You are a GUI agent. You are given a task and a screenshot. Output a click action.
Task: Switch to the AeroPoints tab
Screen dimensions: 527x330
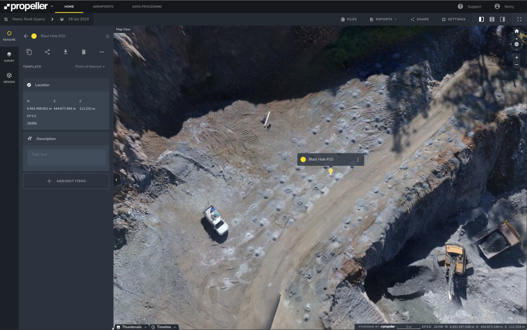[103, 7]
